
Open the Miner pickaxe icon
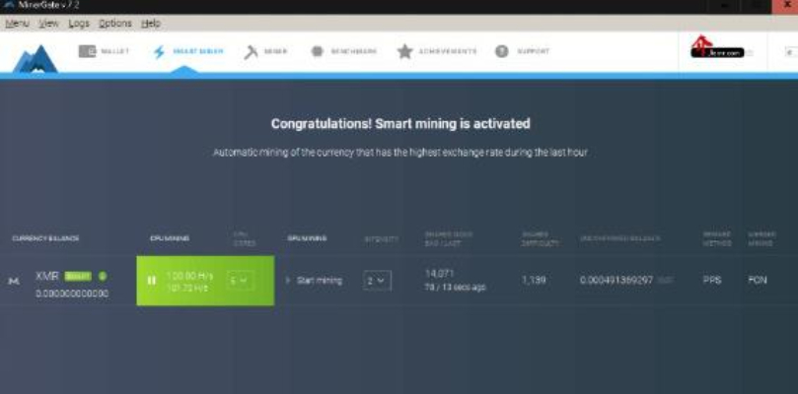click(x=251, y=52)
